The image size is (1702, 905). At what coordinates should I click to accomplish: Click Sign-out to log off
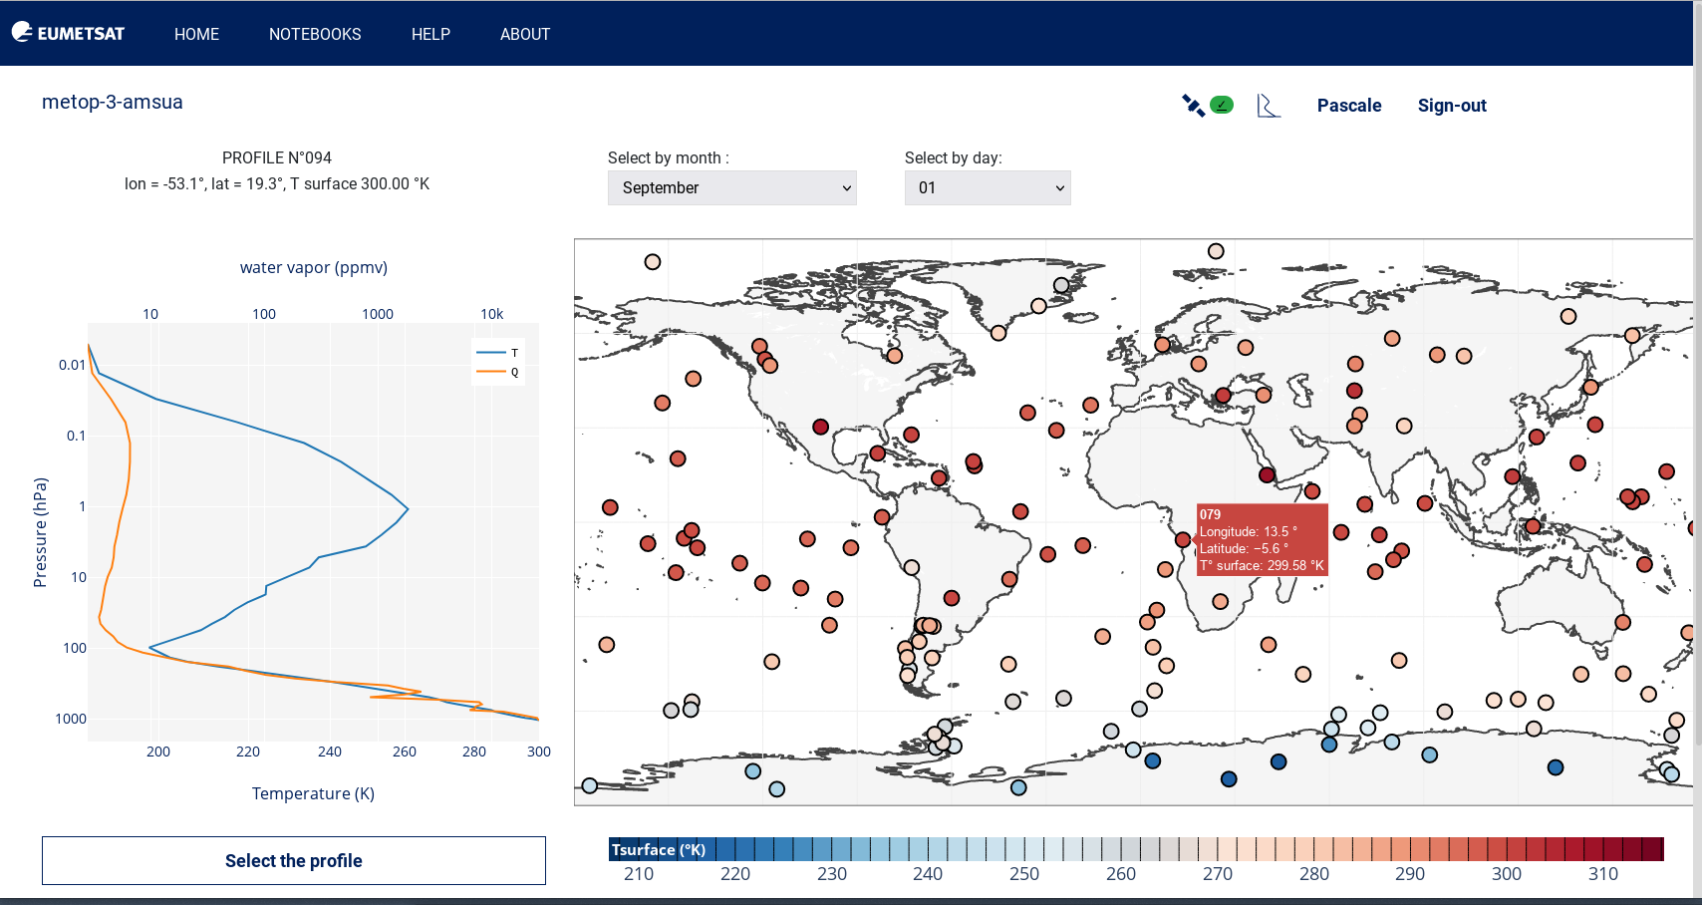pos(1452,105)
